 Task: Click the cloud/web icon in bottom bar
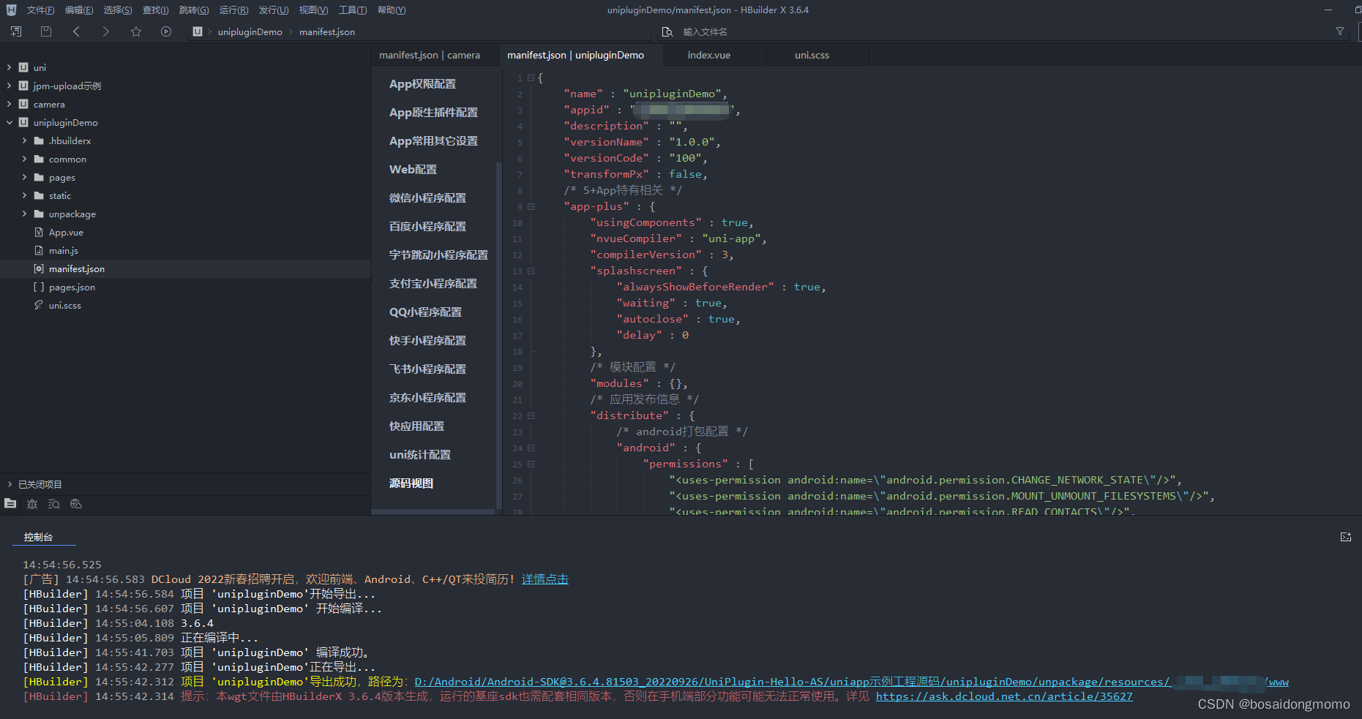76,503
